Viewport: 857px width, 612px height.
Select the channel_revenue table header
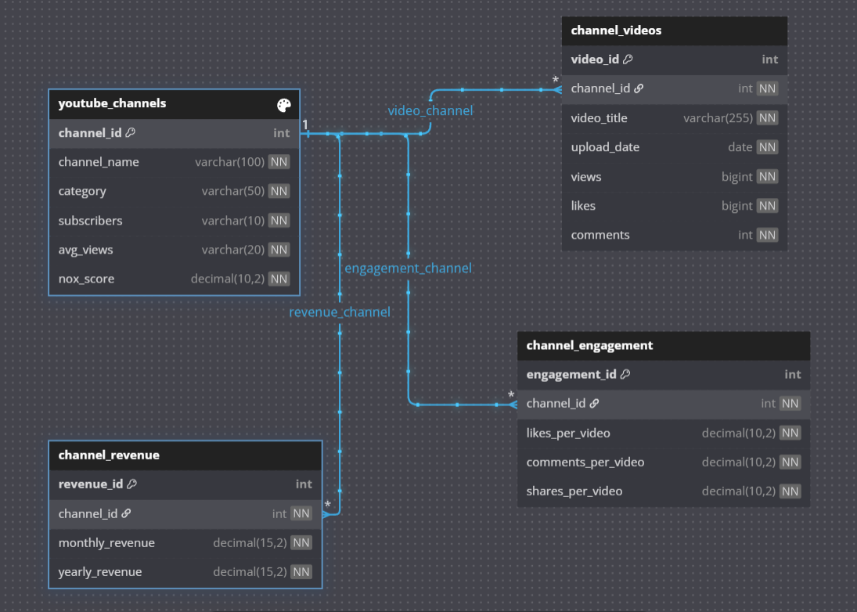[x=185, y=455]
